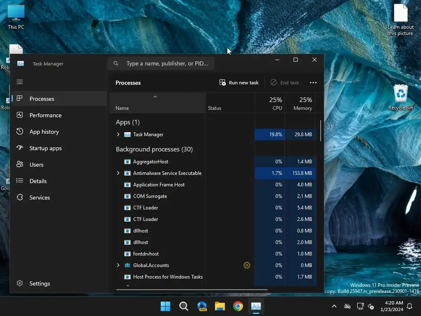Click the Users sidebar icon
The width and height of the screenshot is (421, 316).
pos(20,164)
